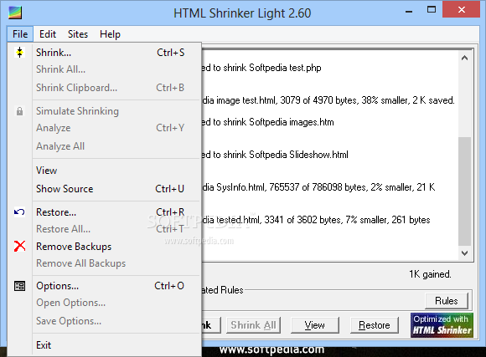Image resolution: width=486 pixels, height=357 pixels.
Task: Click the log line mentioning Softpedia images.htm
Action: point(268,122)
